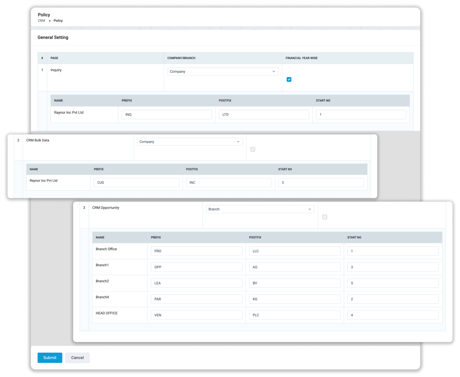Click the BV postfix field for Branch2
460x377 pixels.
coord(295,283)
